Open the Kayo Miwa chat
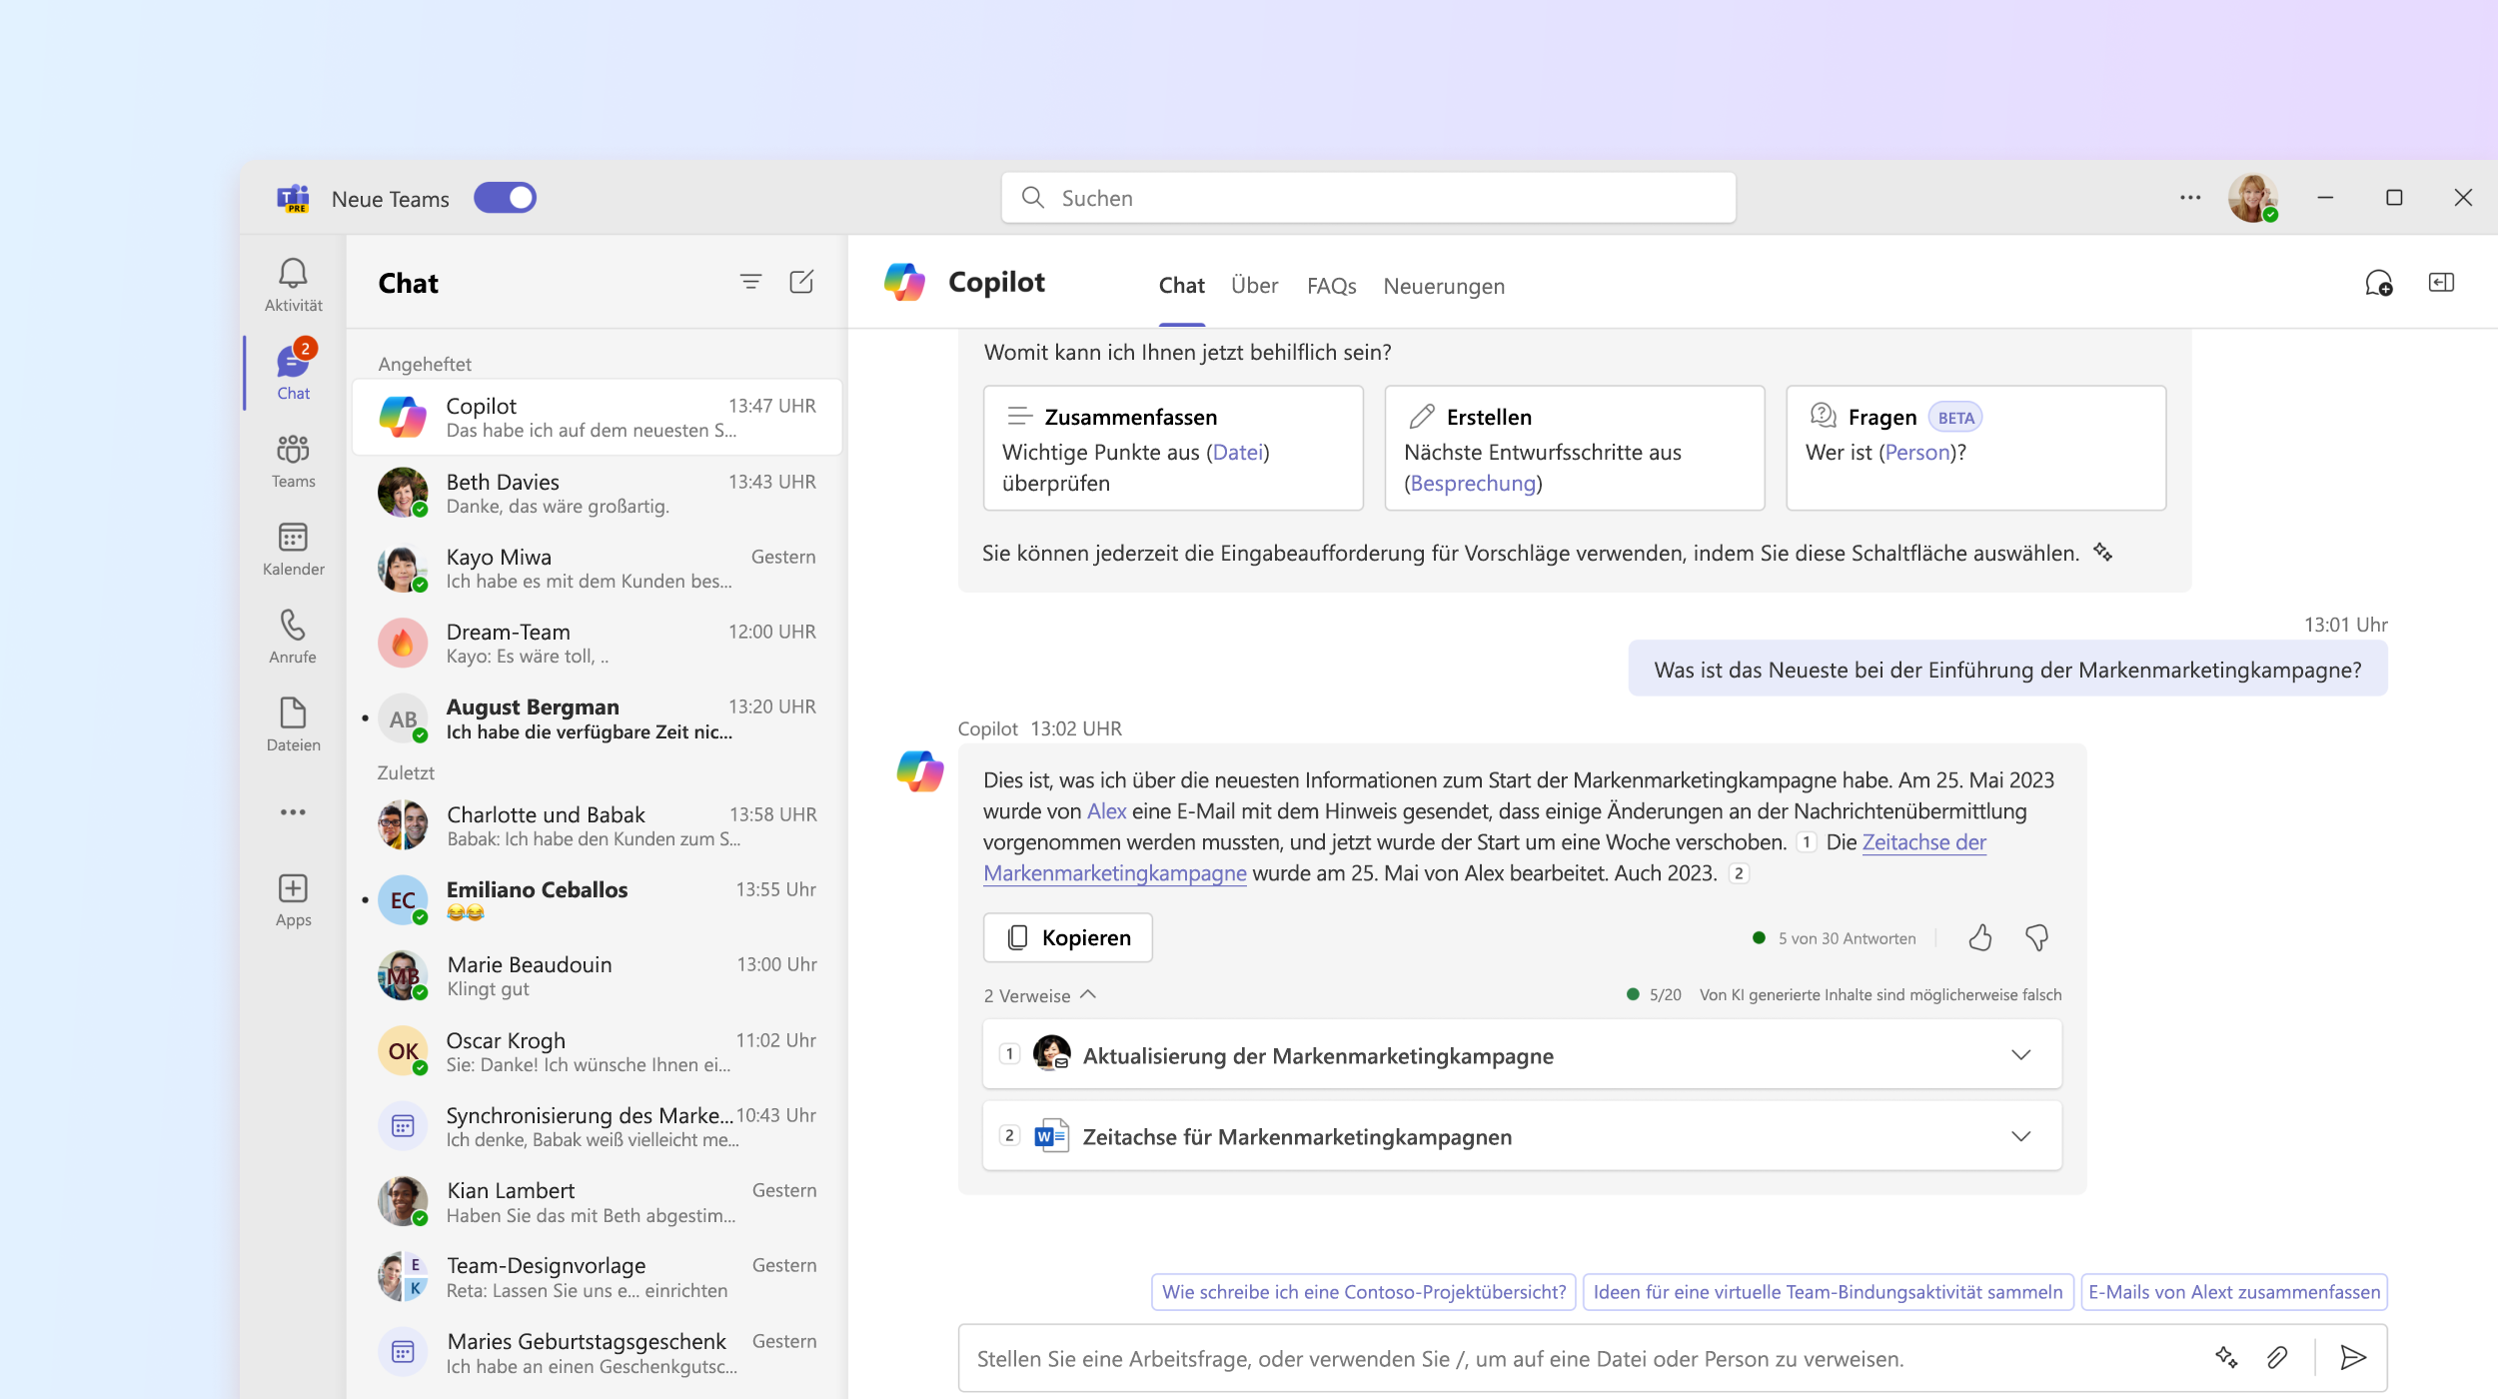This screenshot has width=2498, height=1399. click(597, 568)
